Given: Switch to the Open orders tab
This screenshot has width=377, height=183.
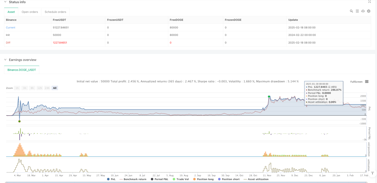Looking at the screenshot, I should (30, 12).
